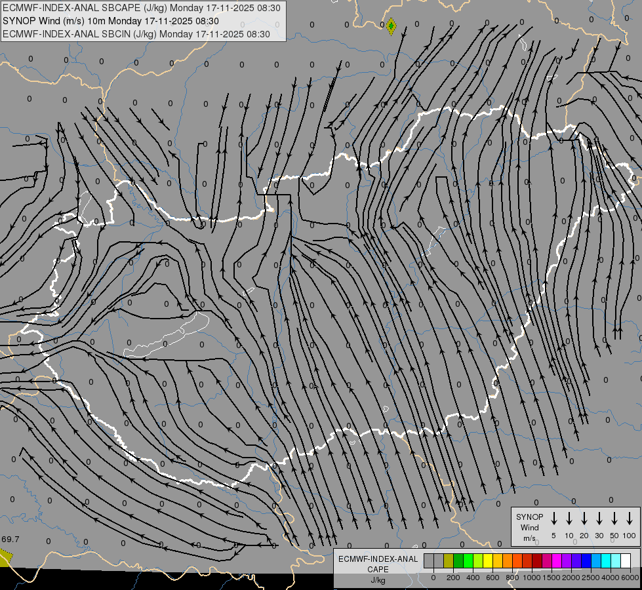Screen dimensions: 642x590
Task: Click the 400 tick label on CAPE scale
Action: pyautogui.click(x=473, y=578)
